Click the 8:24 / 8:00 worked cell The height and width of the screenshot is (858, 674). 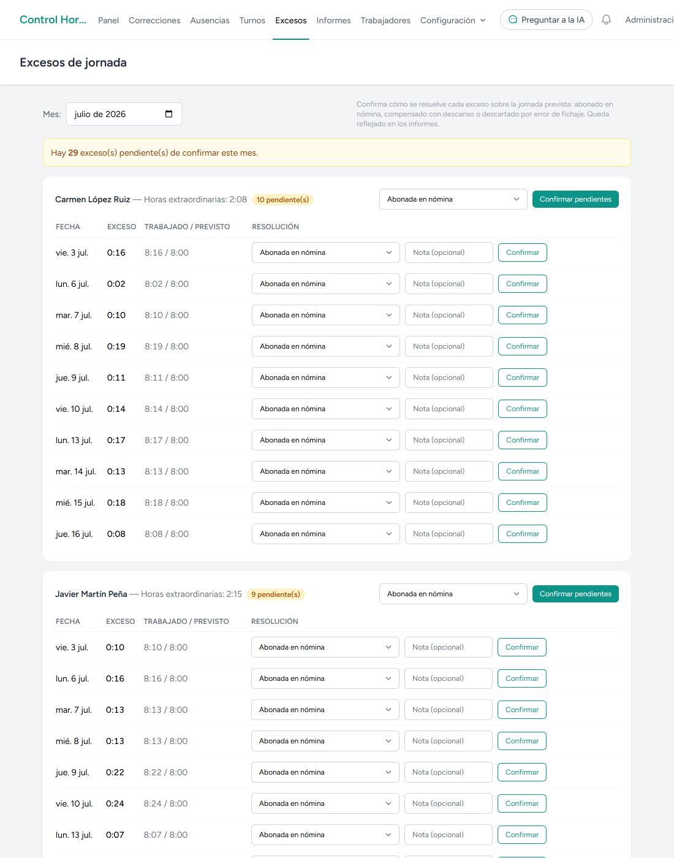click(x=165, y=803)
